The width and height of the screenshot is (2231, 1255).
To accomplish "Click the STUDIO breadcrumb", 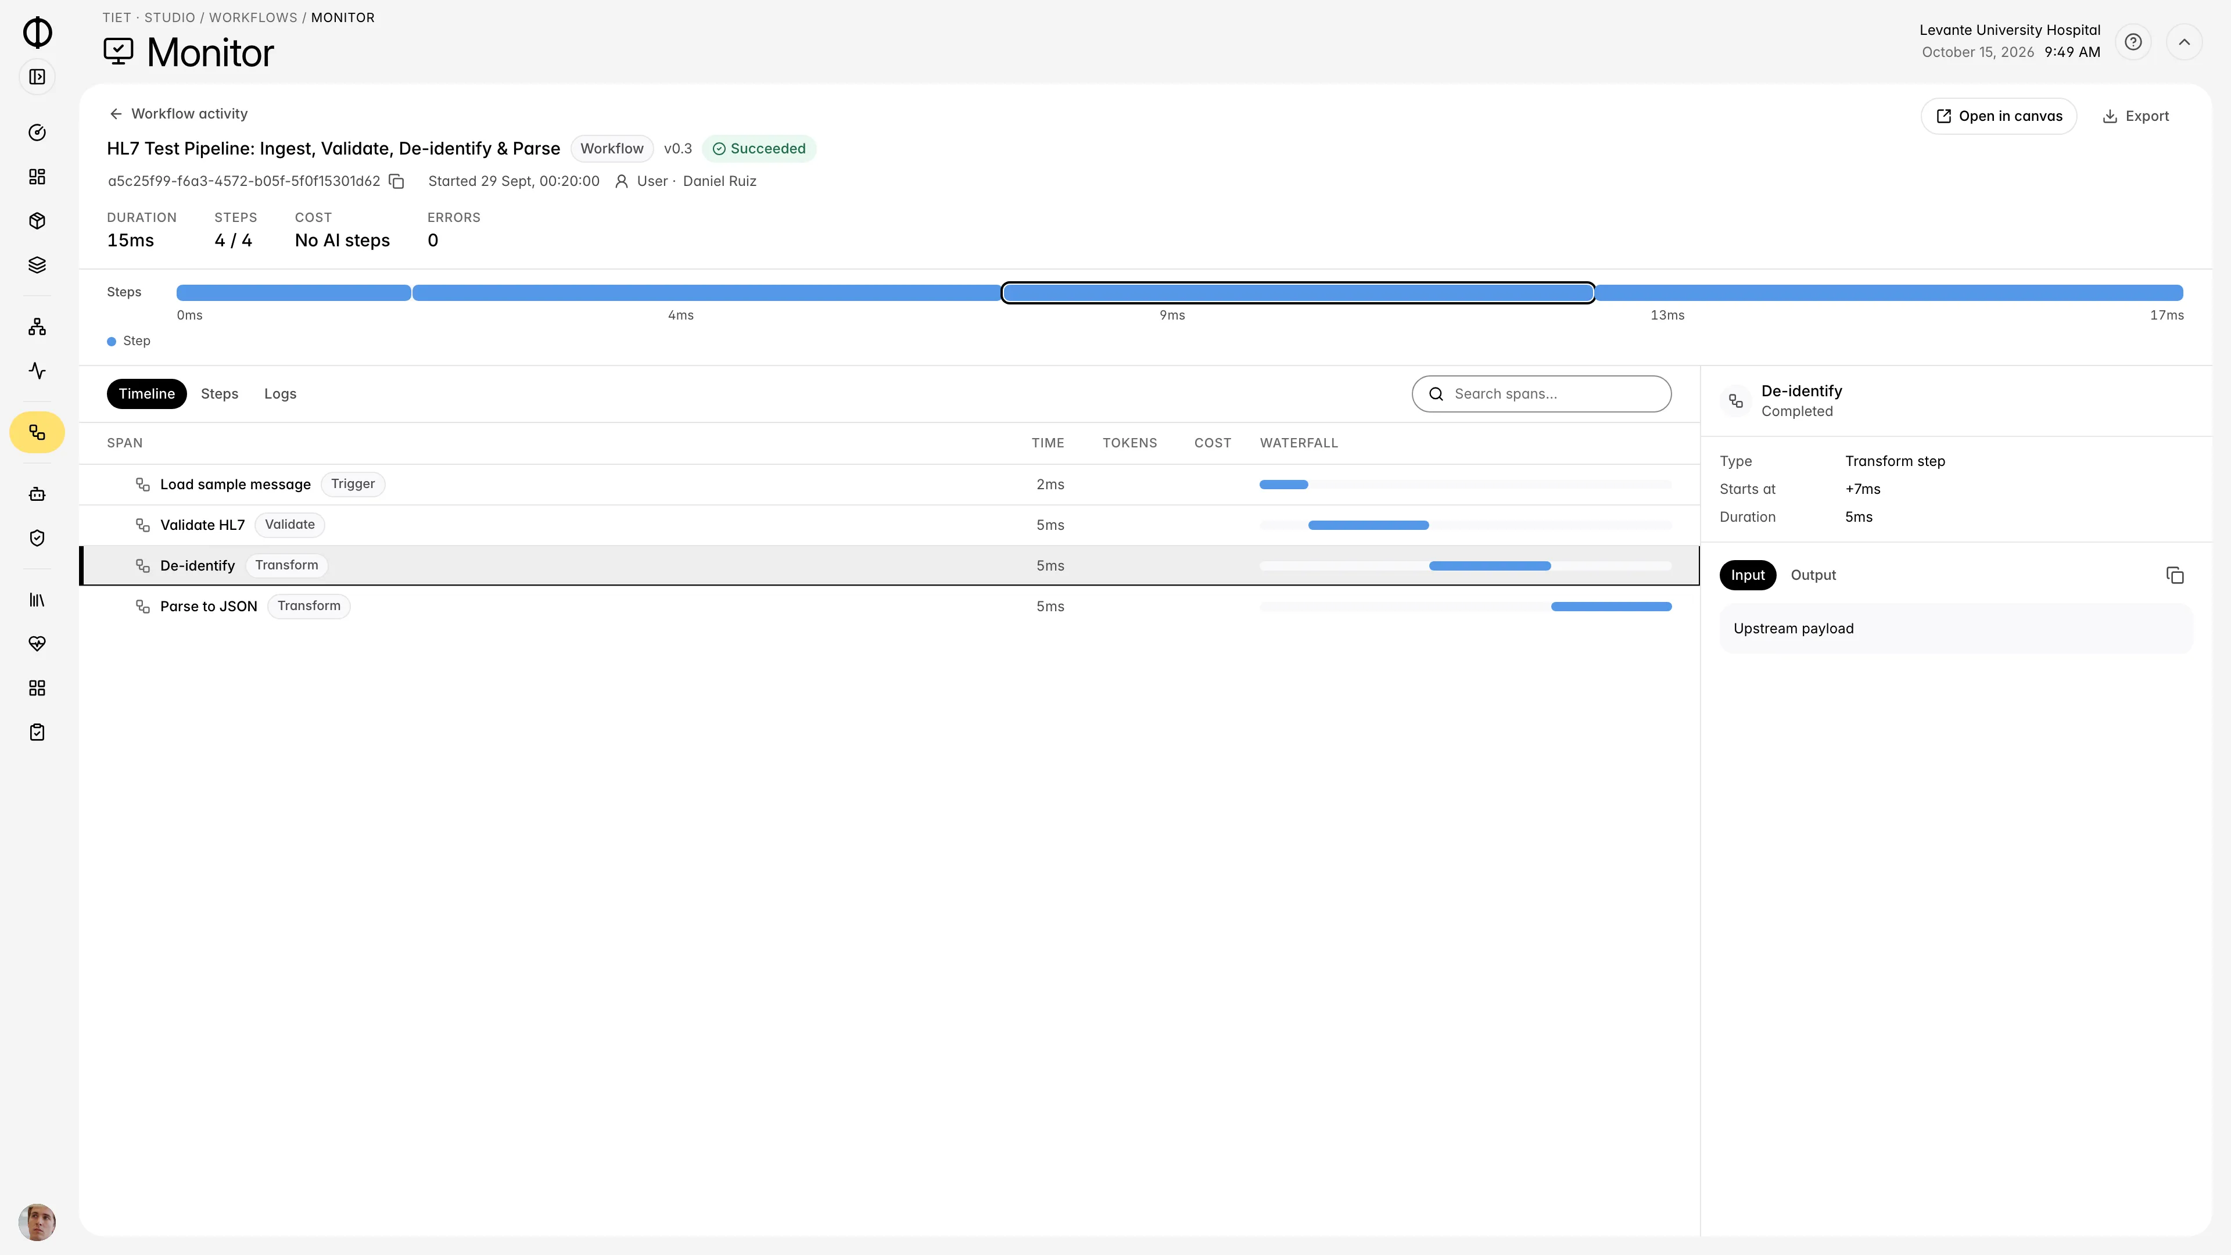I will point(170,17).
